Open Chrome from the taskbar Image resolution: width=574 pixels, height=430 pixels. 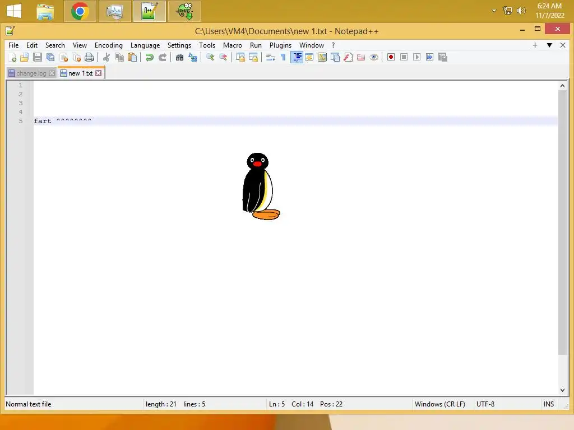point(80,11)
